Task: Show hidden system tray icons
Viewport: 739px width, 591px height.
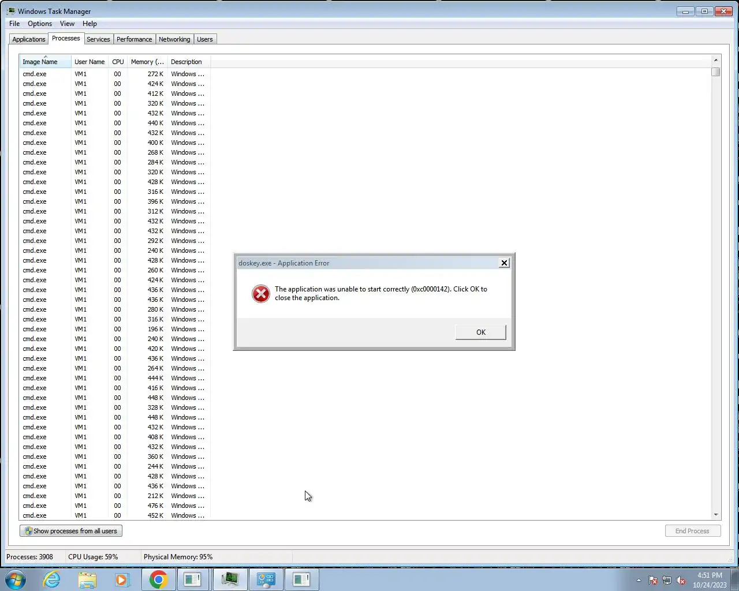Action: tap(639, 581)
